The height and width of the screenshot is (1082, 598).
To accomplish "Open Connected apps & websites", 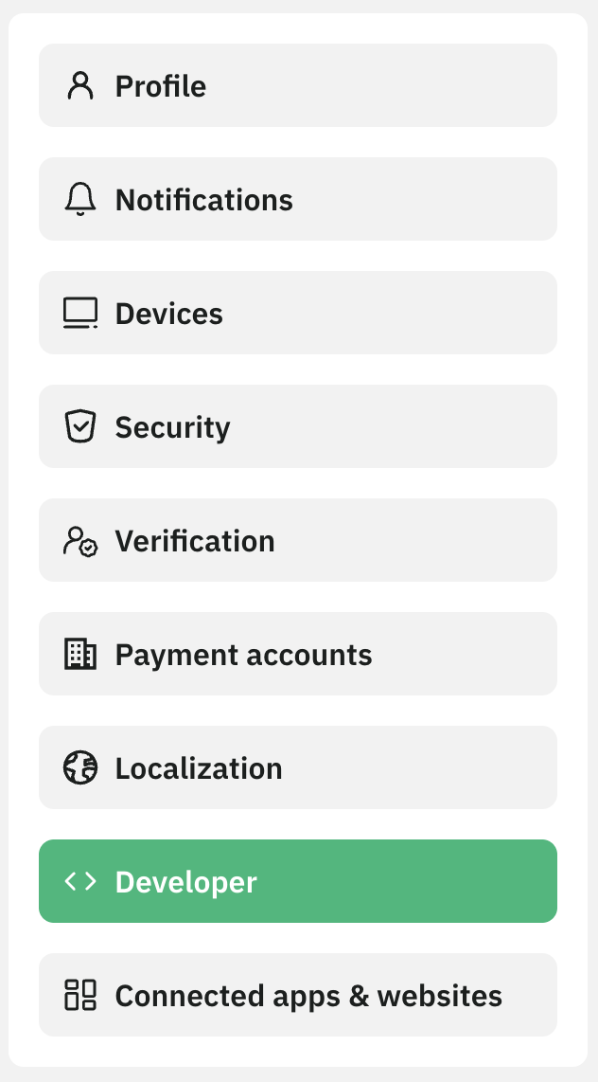I will point(297,995).
